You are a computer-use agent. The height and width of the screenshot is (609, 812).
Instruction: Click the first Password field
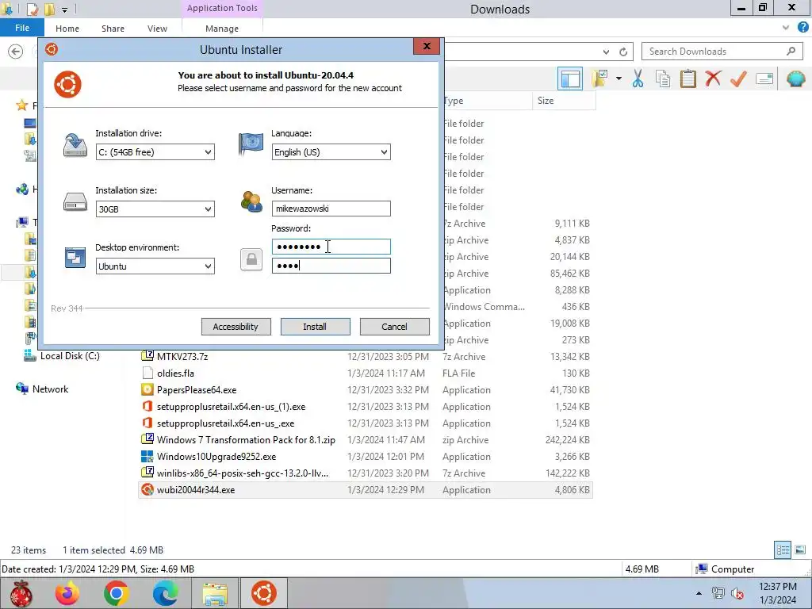pyautogui.click(x=331, y=247)
